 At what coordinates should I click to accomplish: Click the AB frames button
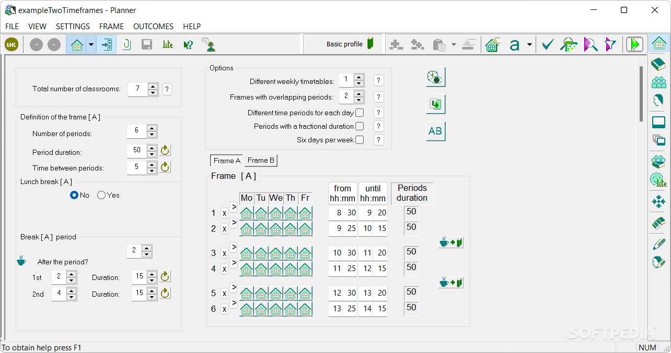[435, 131]
